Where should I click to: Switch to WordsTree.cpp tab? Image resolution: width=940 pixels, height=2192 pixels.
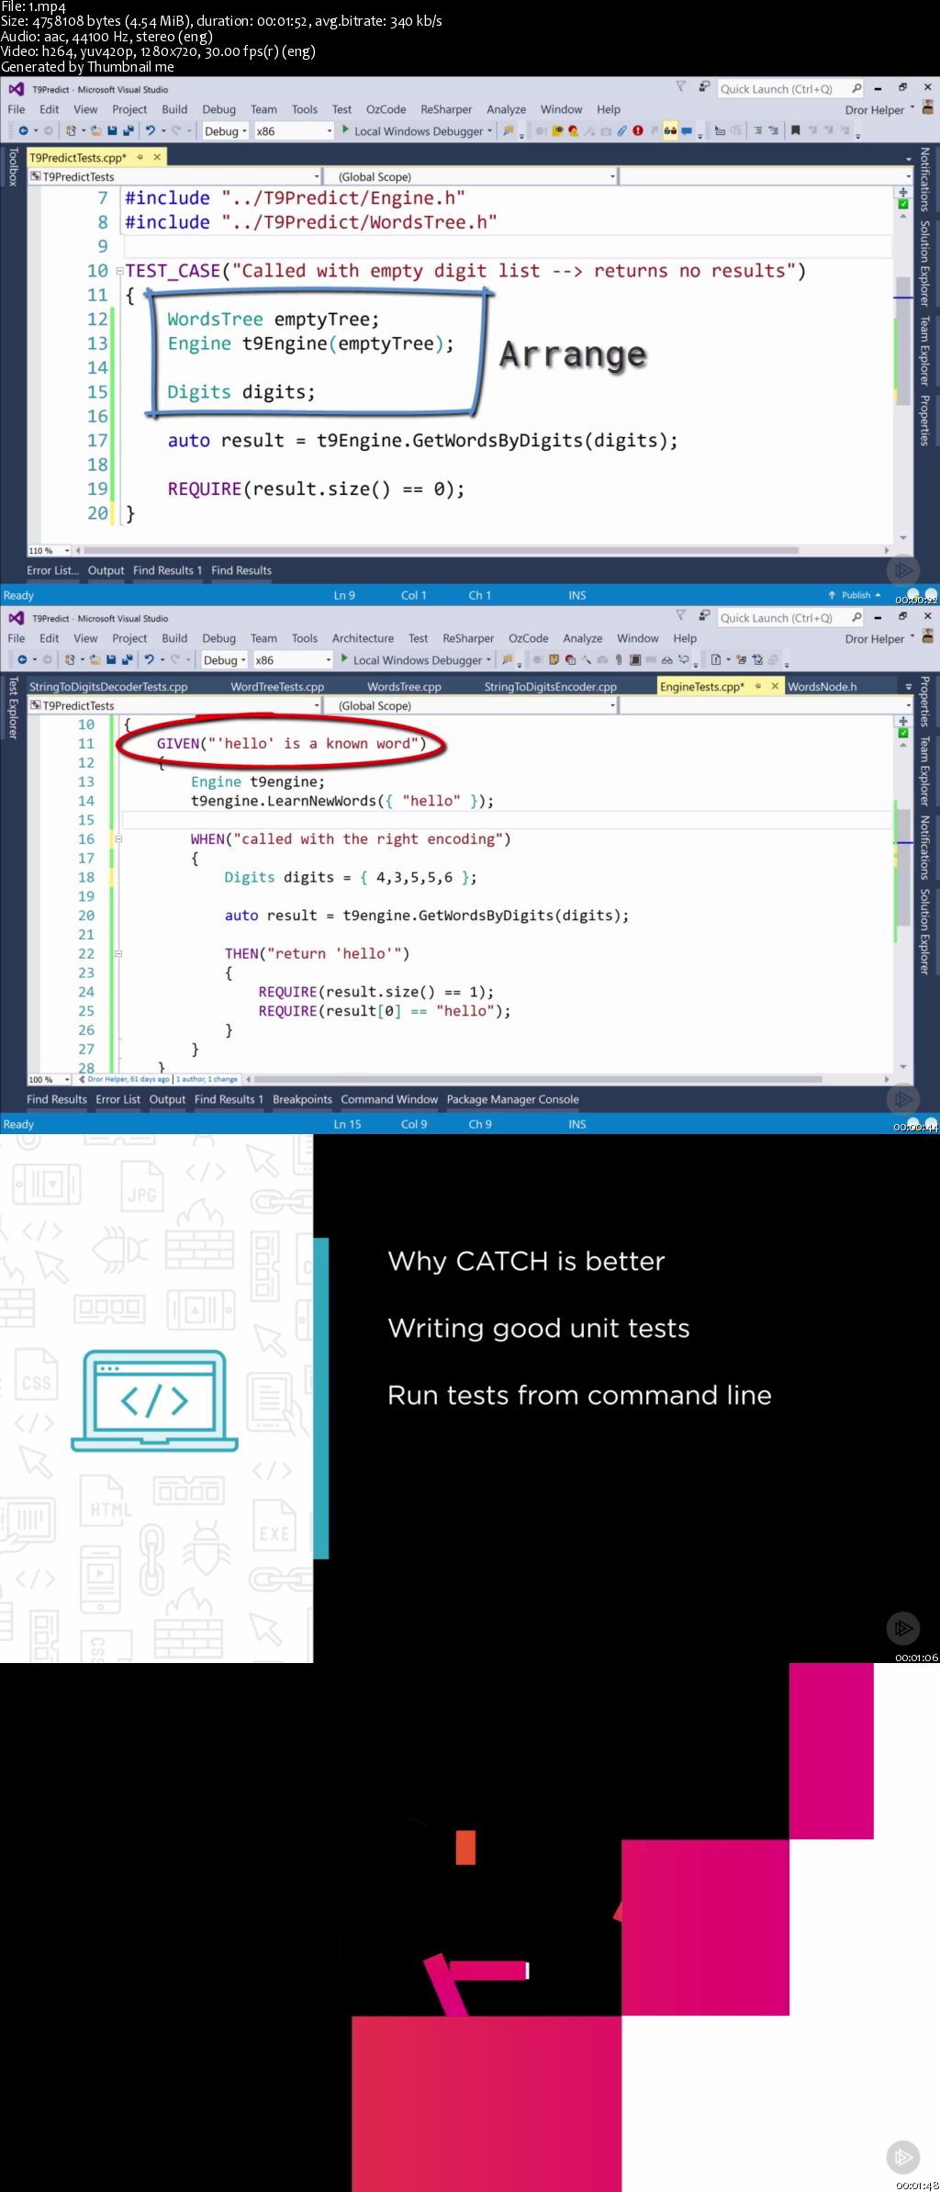click(x=404, y=686)
